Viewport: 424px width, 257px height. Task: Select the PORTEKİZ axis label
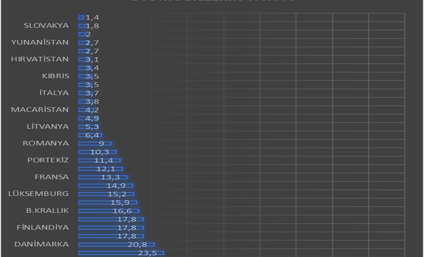(48, 160)
